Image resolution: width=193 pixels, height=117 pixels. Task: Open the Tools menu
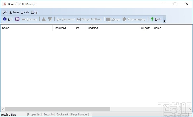[25, 12]
